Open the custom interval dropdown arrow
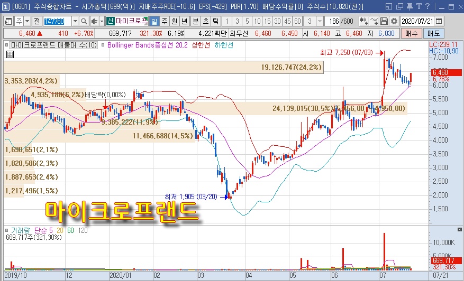The height and width of the screenshot is (281, 464). click(x=320, y=21)
